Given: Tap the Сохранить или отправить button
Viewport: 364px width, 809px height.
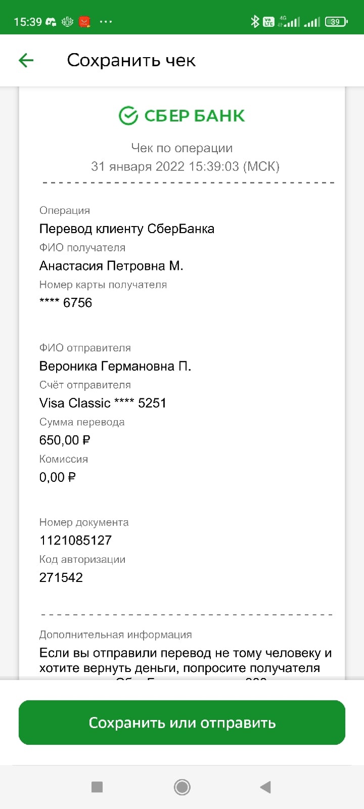Looking at the screenshot, I should click(182, 723).
